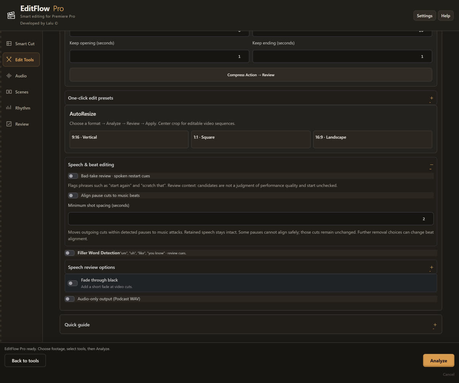Click the Scenes panel icon

[x=9, y=92]
